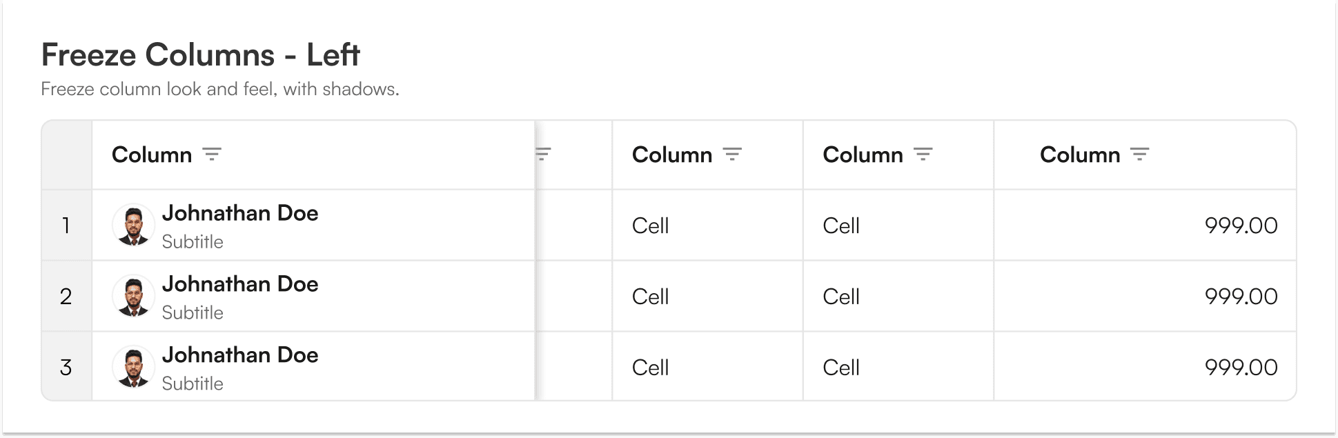Image resolution: width=1338 pixels, height=438 pixels.
Task: Open filter for the third Column header
Action: (732, 155)
